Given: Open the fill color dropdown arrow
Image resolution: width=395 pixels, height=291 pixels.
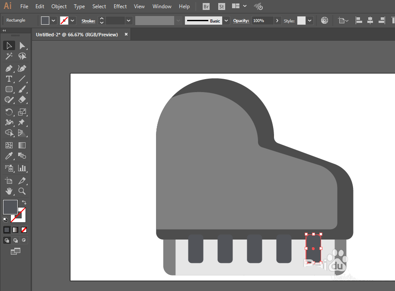Looking at the screenshot, I should click(54, 20).
